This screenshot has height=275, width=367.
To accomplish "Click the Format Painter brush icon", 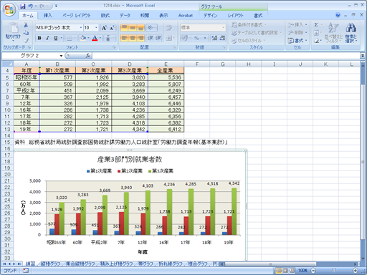I will 26,40.
